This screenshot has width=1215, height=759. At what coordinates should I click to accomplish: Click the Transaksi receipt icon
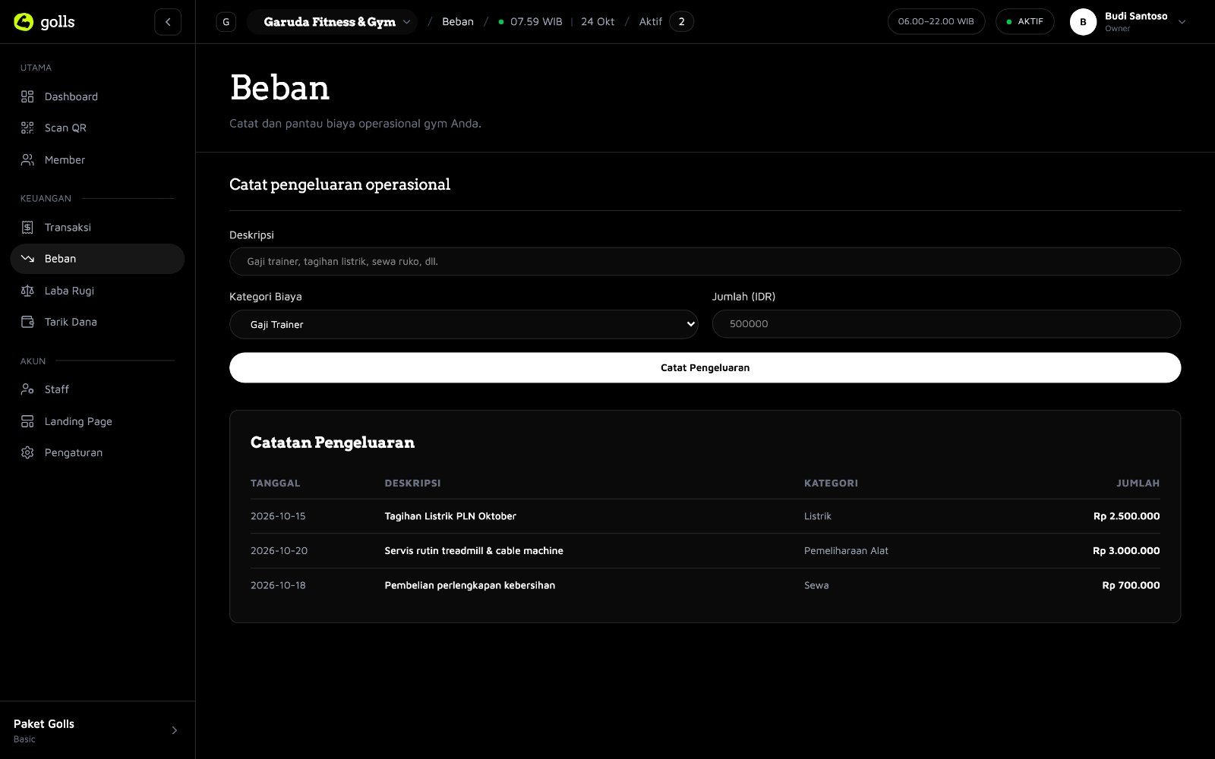[27, 227]
